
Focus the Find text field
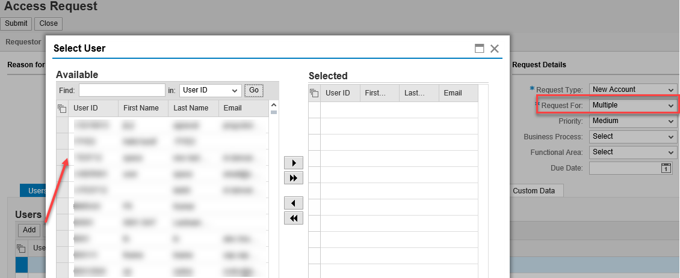point(122,90)
